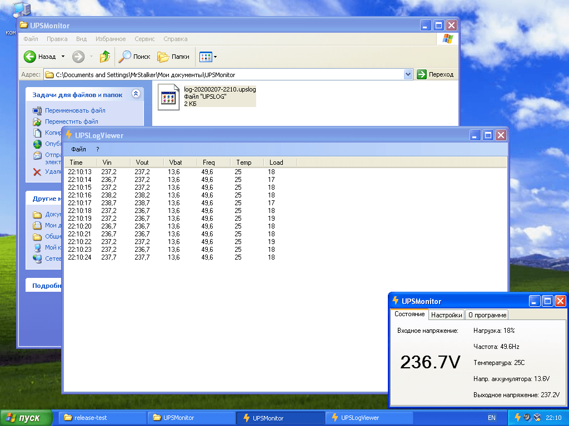
Task: Switch to UPSMonitor app taskbar button
Action: [x=281, y=418]
